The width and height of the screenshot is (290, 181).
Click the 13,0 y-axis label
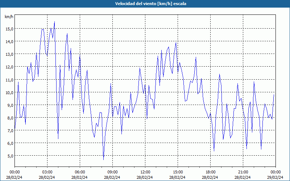(9, 54)
